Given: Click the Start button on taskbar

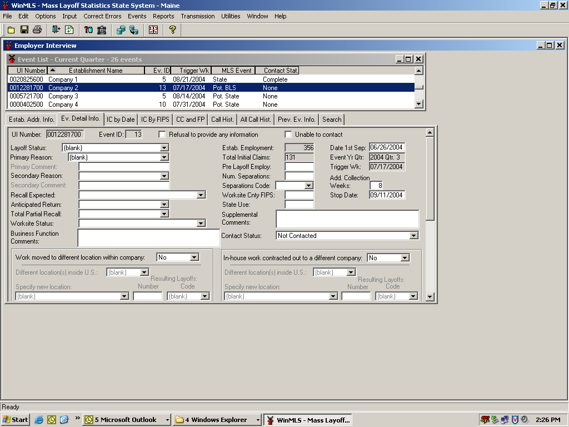Looking at the screenshot, I should pyautogui.click(x=15, y=420).
